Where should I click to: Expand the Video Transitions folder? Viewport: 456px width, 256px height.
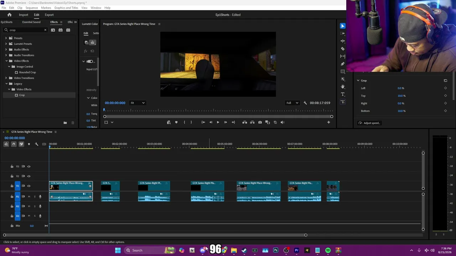[x=6, y=78]
